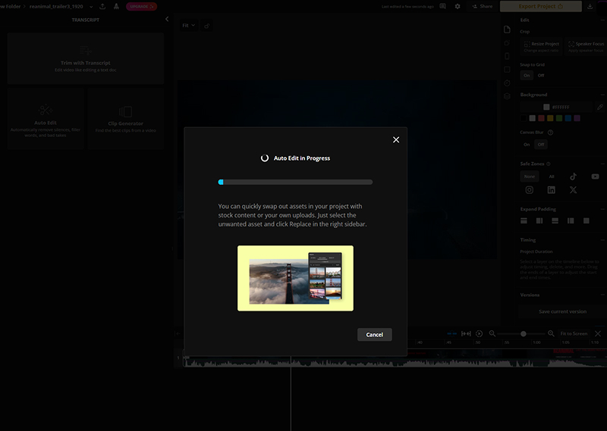Open project settings gear icon
This screenshot has width=607, height=431.
(x=458, y=6)
